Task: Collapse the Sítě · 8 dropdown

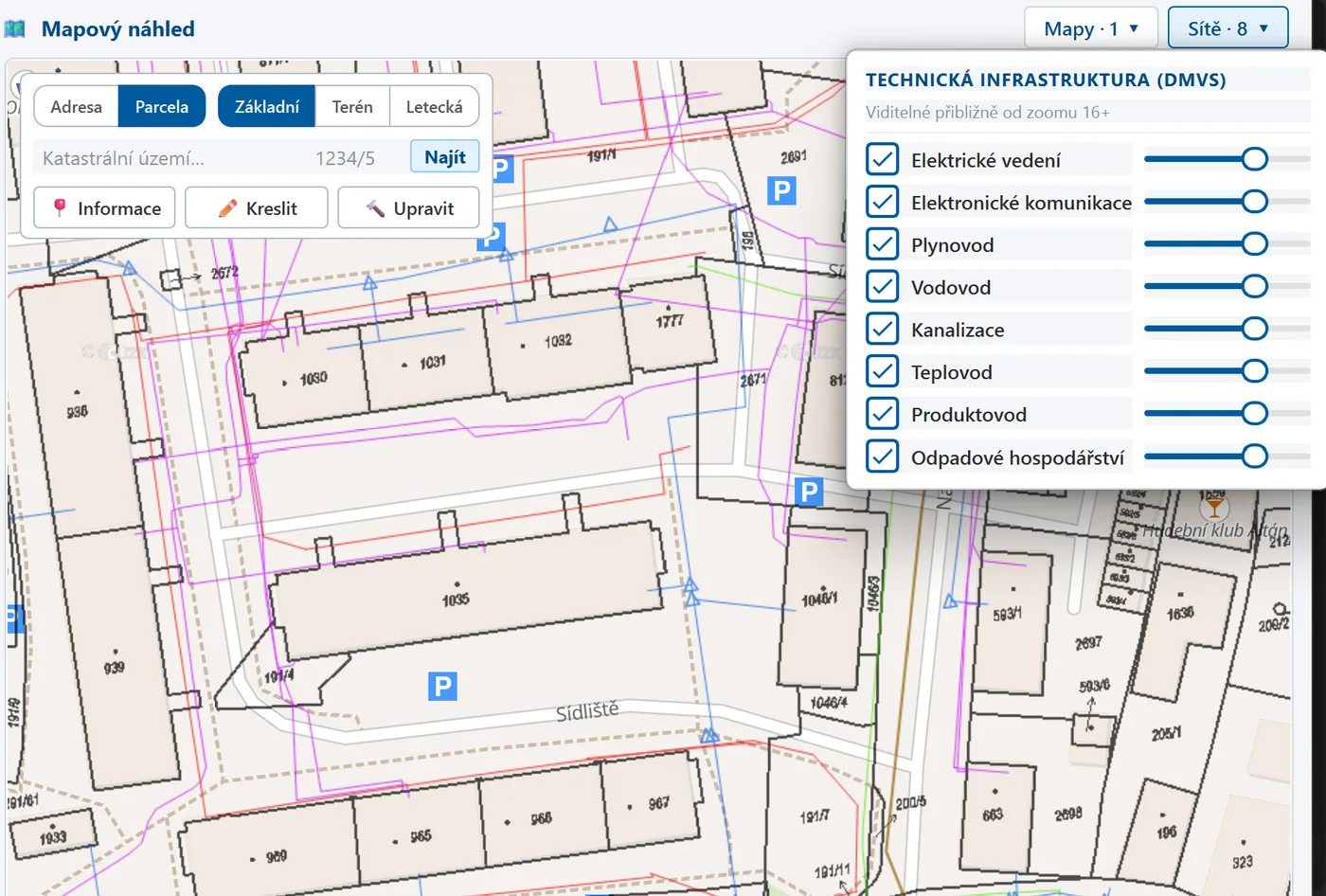Action: [x=1228, y=28]
